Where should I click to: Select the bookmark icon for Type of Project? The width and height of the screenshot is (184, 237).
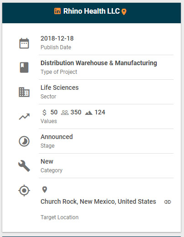[24, 67]
